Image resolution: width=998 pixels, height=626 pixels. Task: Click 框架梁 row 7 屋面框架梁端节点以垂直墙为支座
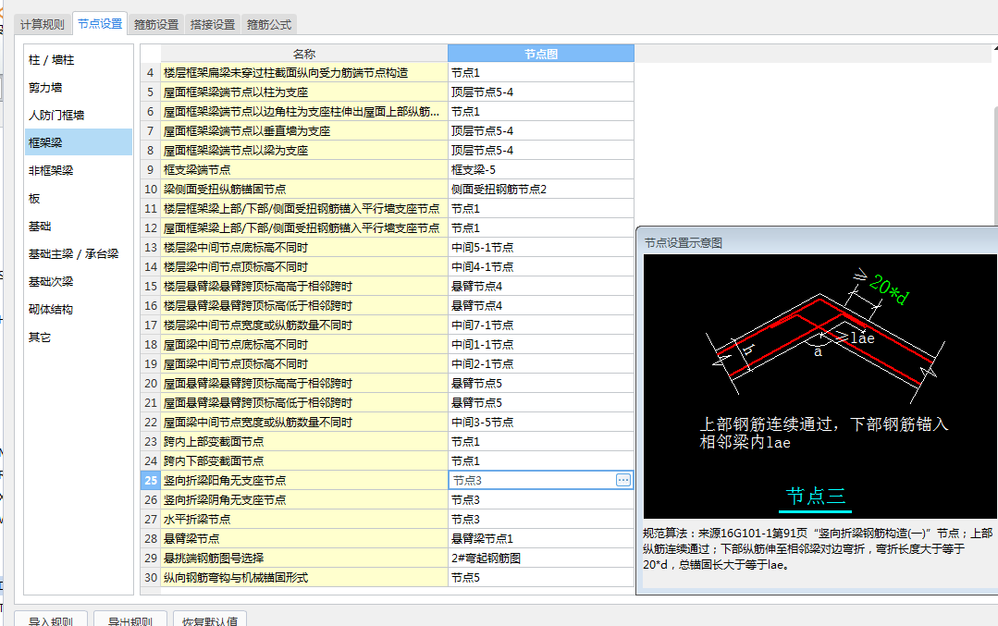304,131
